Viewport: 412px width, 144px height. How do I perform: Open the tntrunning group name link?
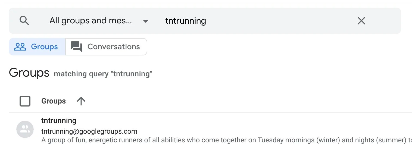59,120
